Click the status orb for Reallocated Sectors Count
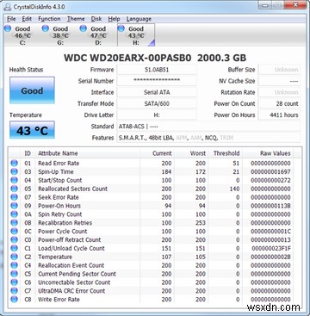The image size is (310, 316). coord(14,189)
